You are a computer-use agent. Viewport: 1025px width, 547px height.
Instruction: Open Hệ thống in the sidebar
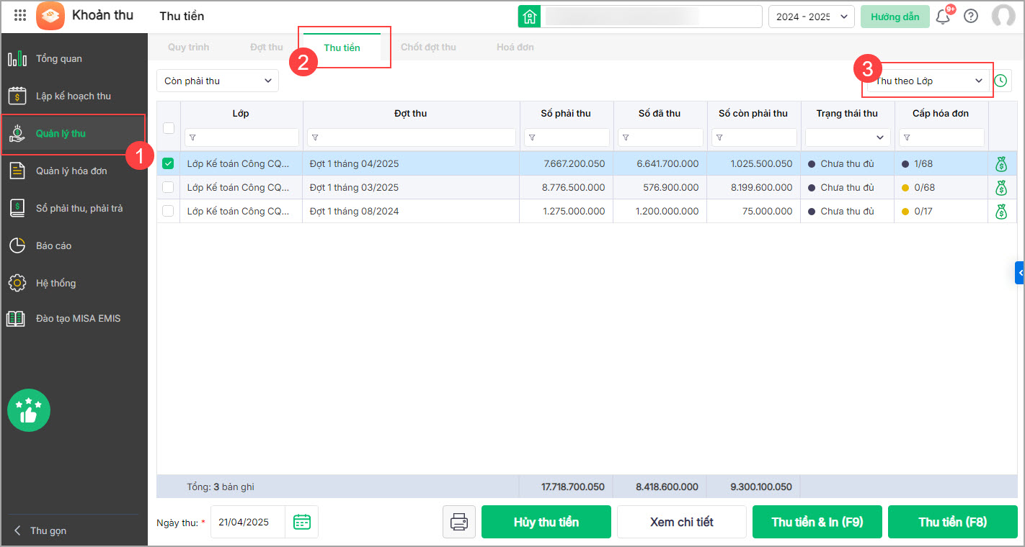[74, 283]
